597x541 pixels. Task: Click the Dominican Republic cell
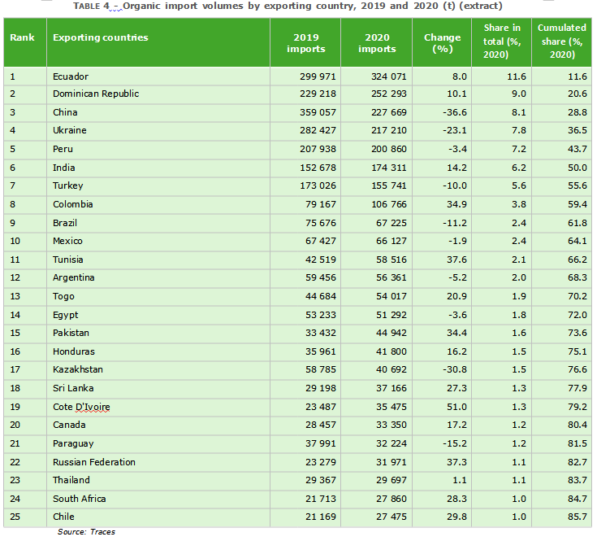(158, 94)
